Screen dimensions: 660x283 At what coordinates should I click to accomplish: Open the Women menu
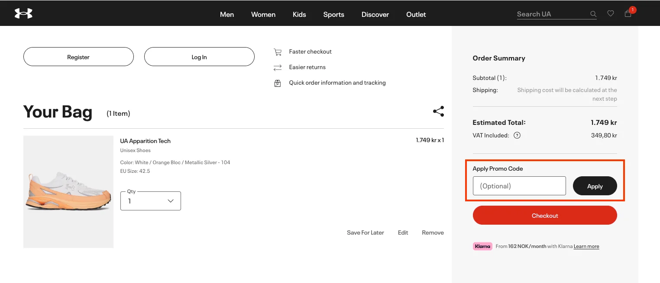click(263, 14)
